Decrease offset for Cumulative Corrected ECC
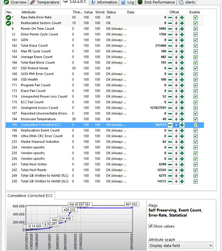Screen dimensions: 222x251 (x=170, y=125)
